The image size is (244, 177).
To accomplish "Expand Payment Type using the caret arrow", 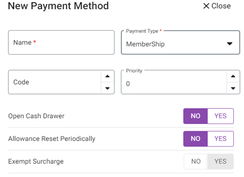I will click(229, 44).
